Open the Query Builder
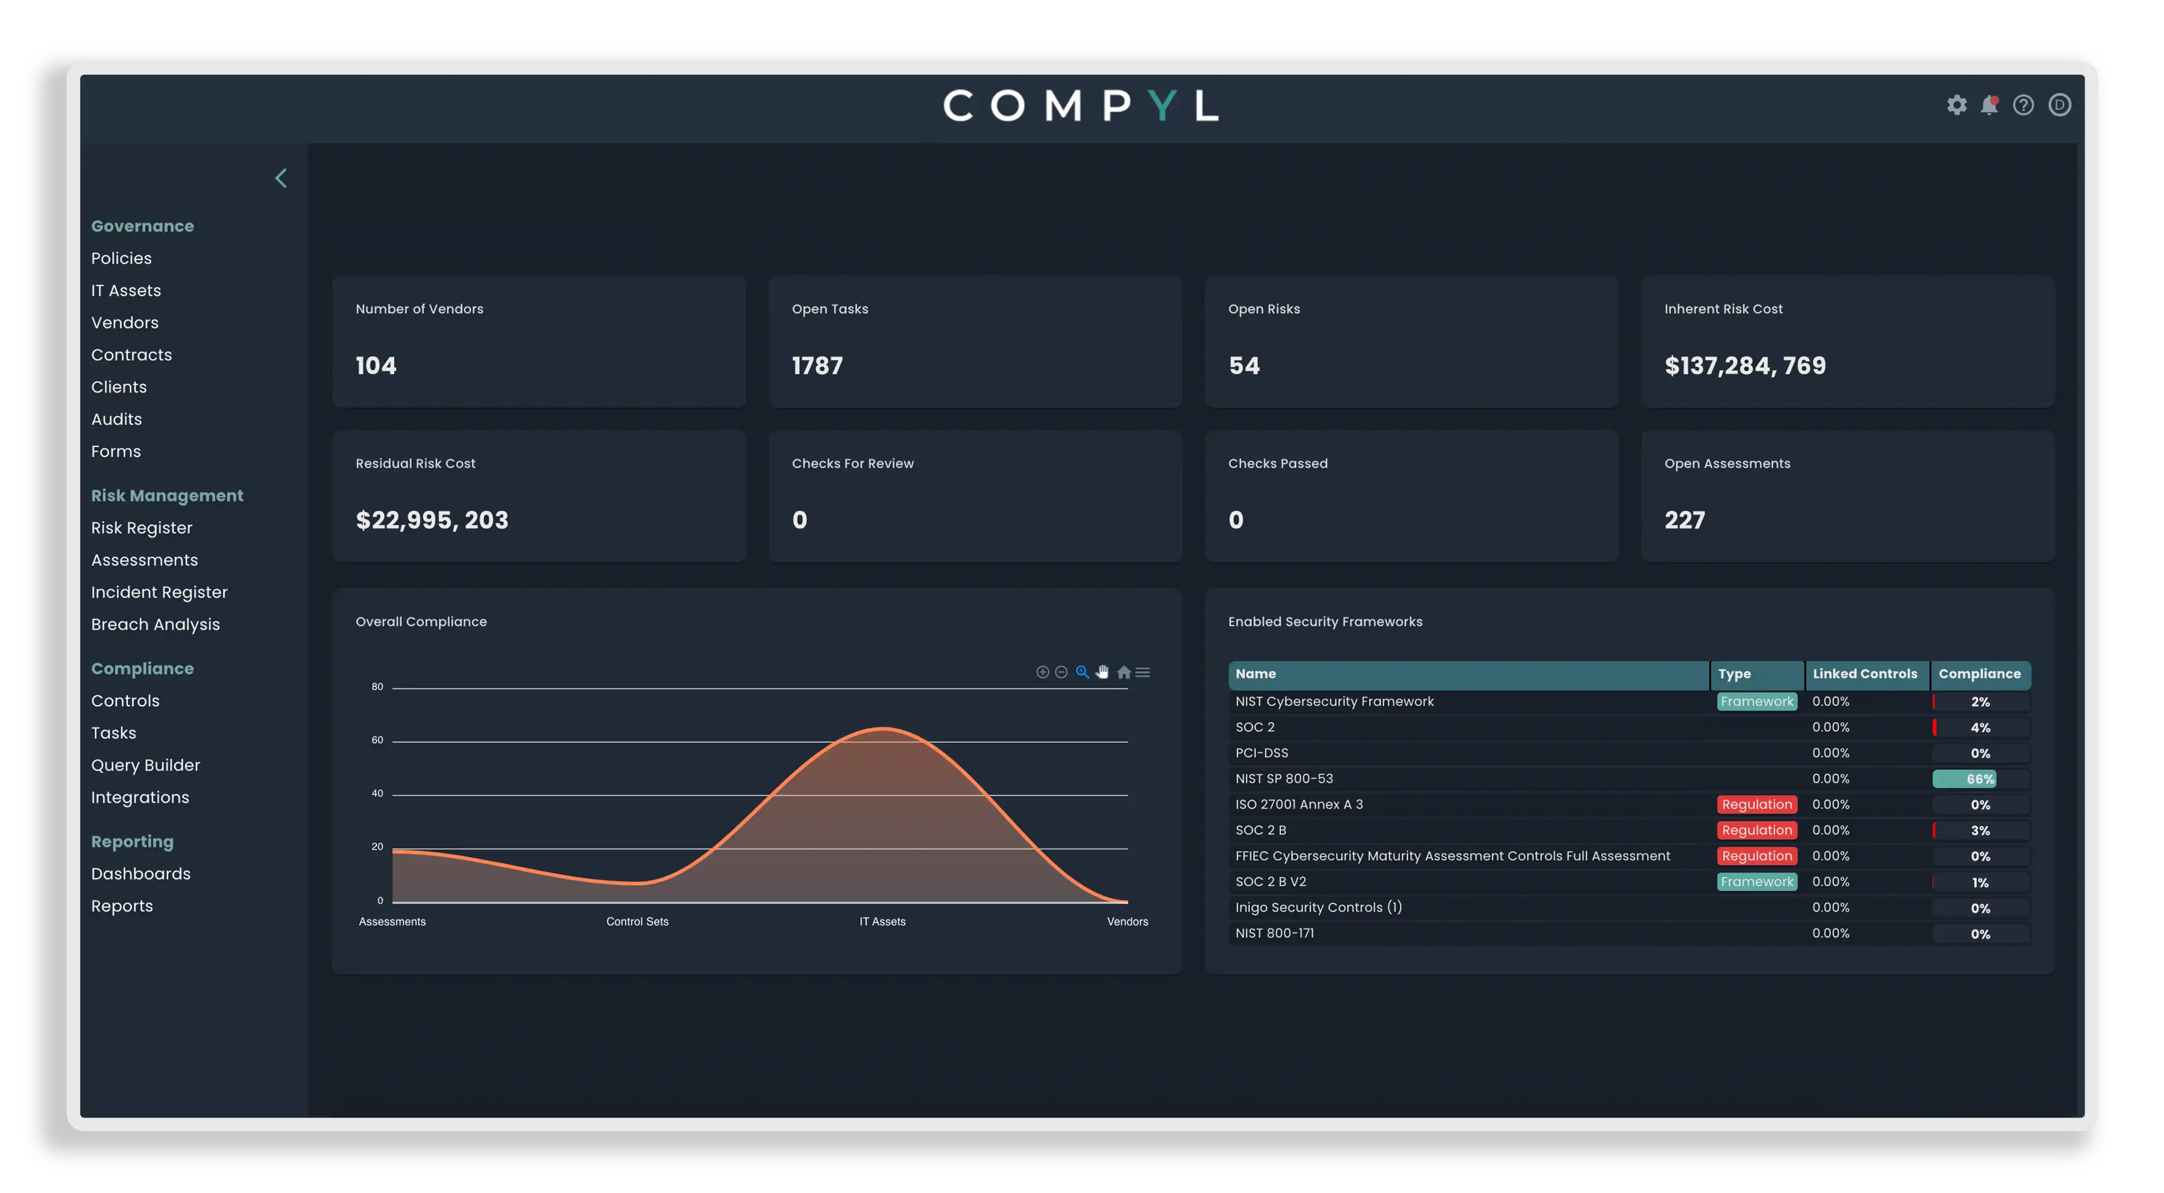This screenshot has width=2164, height=1193. pos(145,765)
